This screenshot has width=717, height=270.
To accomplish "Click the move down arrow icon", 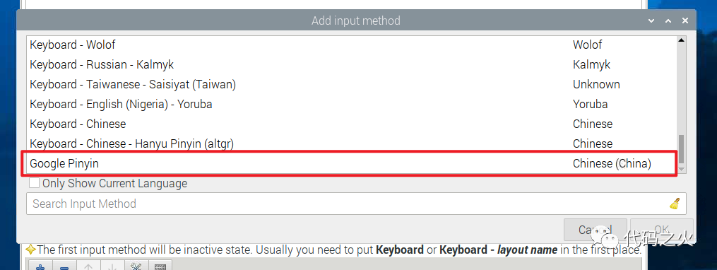I will 112,266.
